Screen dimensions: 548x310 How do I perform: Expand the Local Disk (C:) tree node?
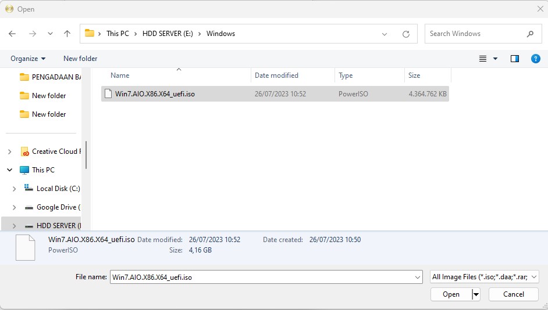point(14,189)
